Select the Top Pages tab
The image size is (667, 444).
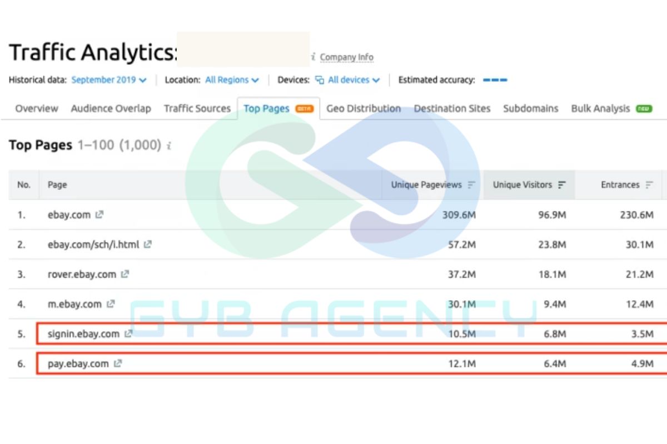(x=278, y=109)
